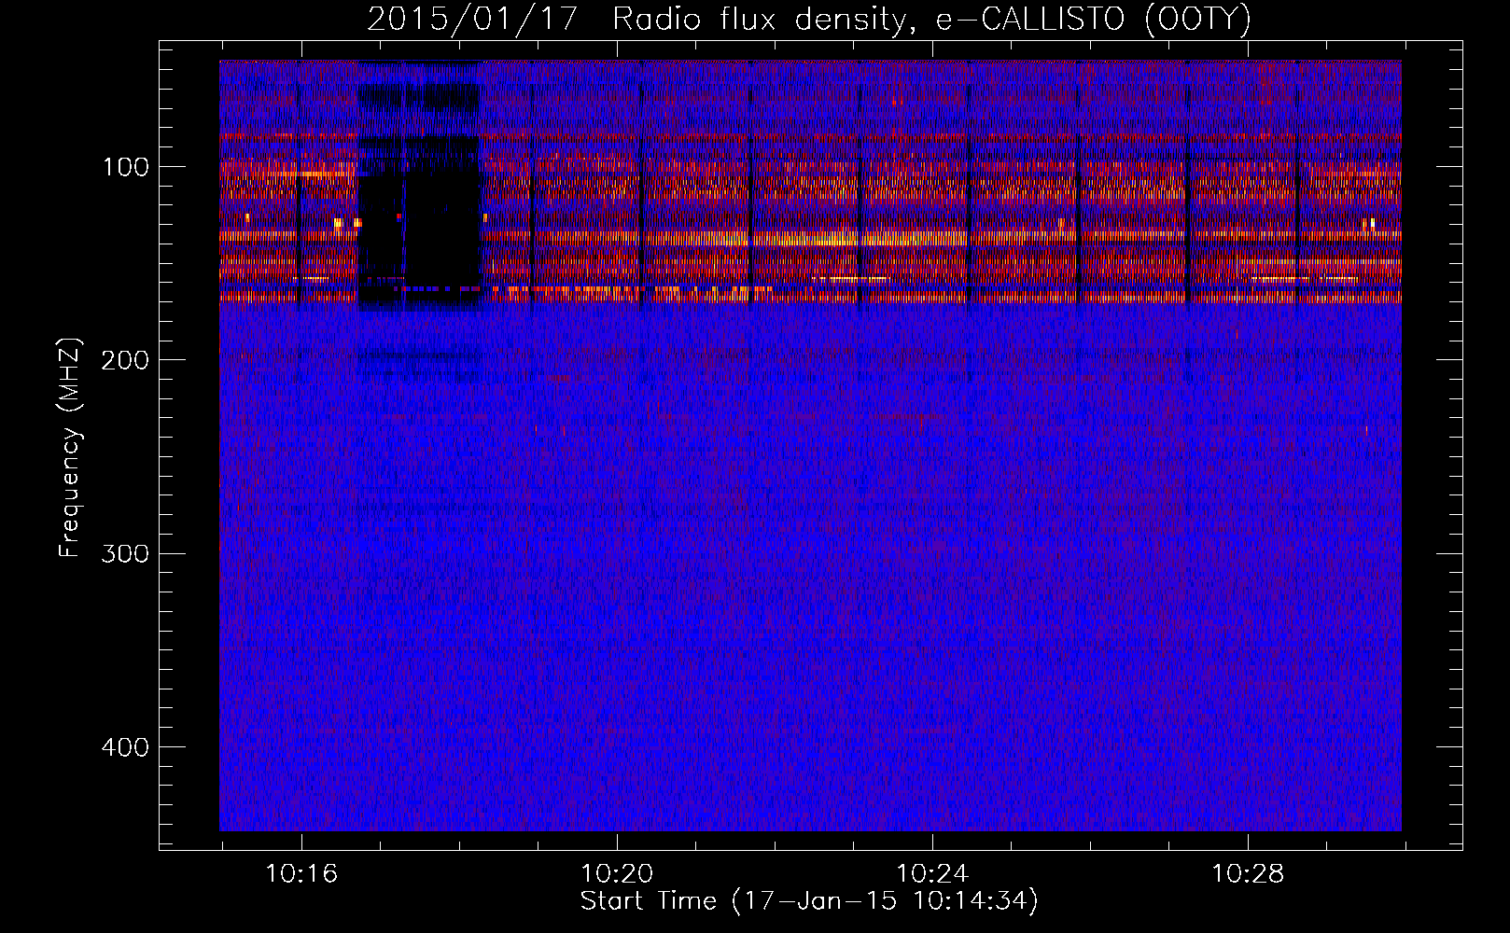Viewport: 1510px width, 933px height.
Task: Select the 10:20 time tick label
Action: (617, 874)
